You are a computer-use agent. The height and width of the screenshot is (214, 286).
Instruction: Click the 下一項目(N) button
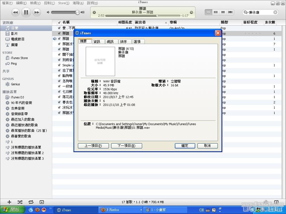[127, 146]
